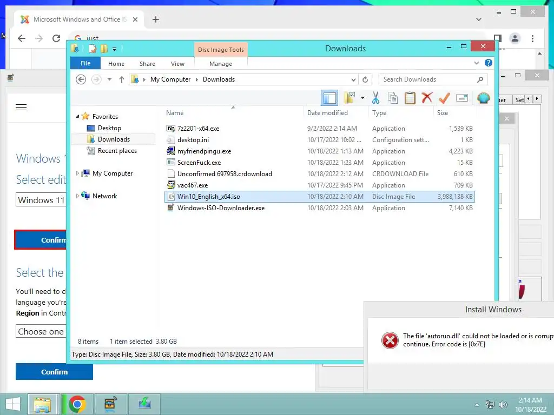Click the Back arrow in Downloads window
The width and height of the screenshot is (554, 415).
[81, 79]
